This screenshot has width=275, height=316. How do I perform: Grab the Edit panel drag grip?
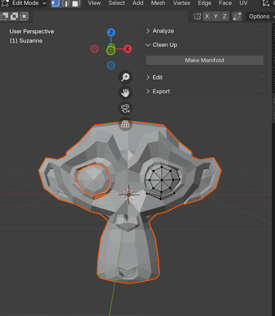click(x=262, y=77)
